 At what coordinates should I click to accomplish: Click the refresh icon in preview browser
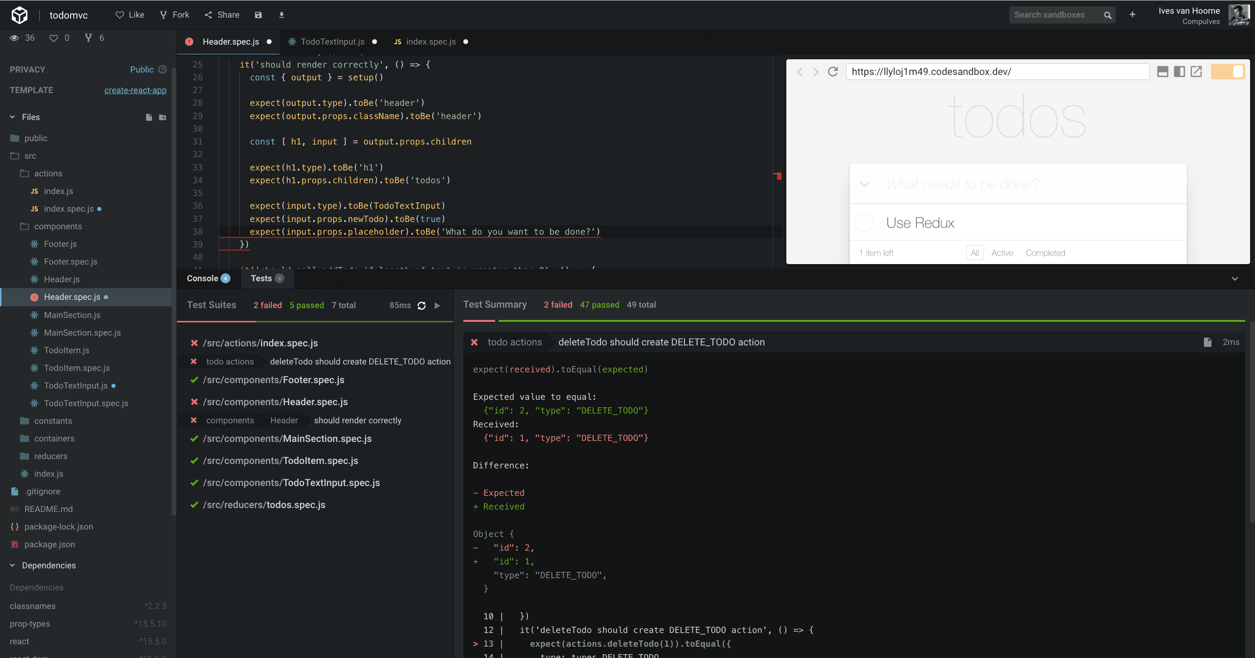pos(832,72)
